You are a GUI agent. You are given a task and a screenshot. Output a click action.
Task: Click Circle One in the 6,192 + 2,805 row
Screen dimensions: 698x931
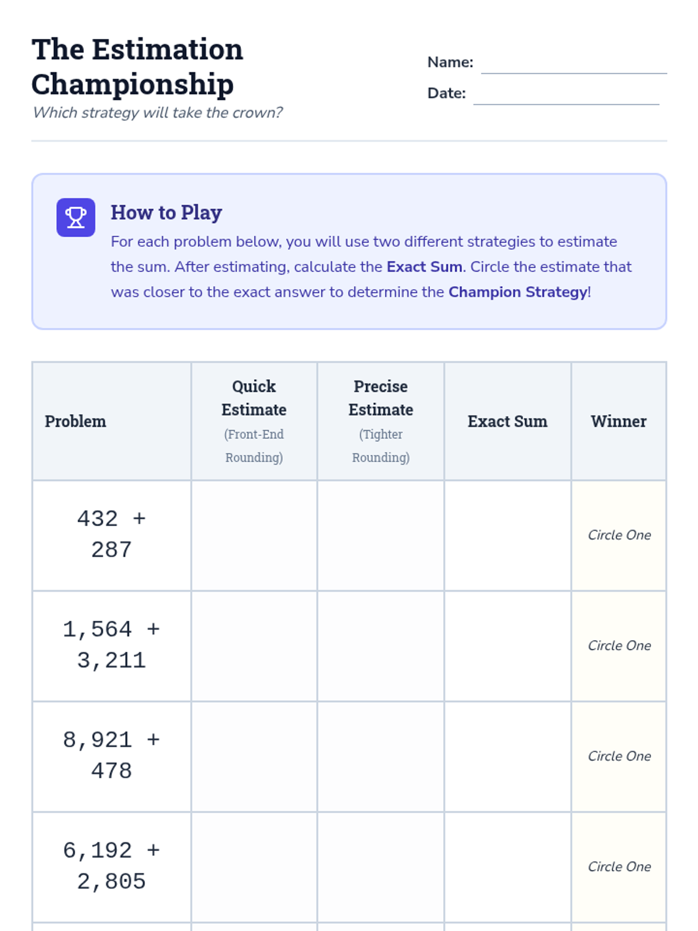coord(619,867)
